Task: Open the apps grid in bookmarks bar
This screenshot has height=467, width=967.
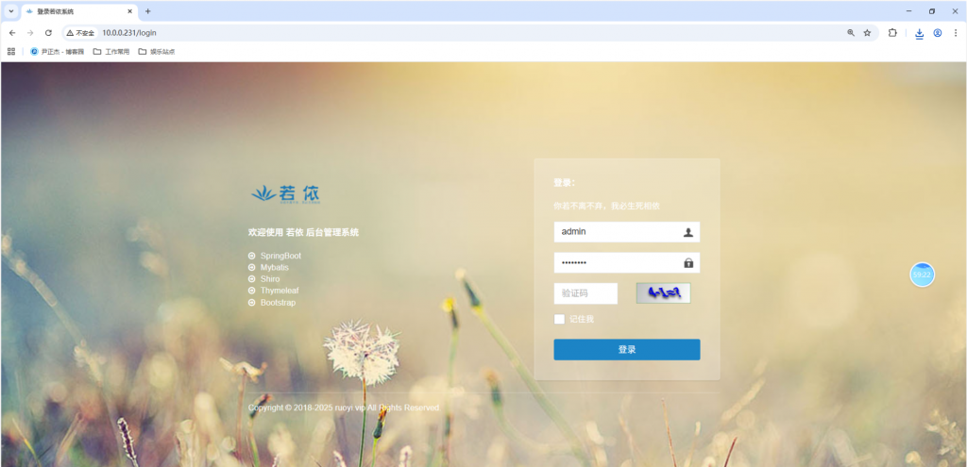Action: (11, 52)
